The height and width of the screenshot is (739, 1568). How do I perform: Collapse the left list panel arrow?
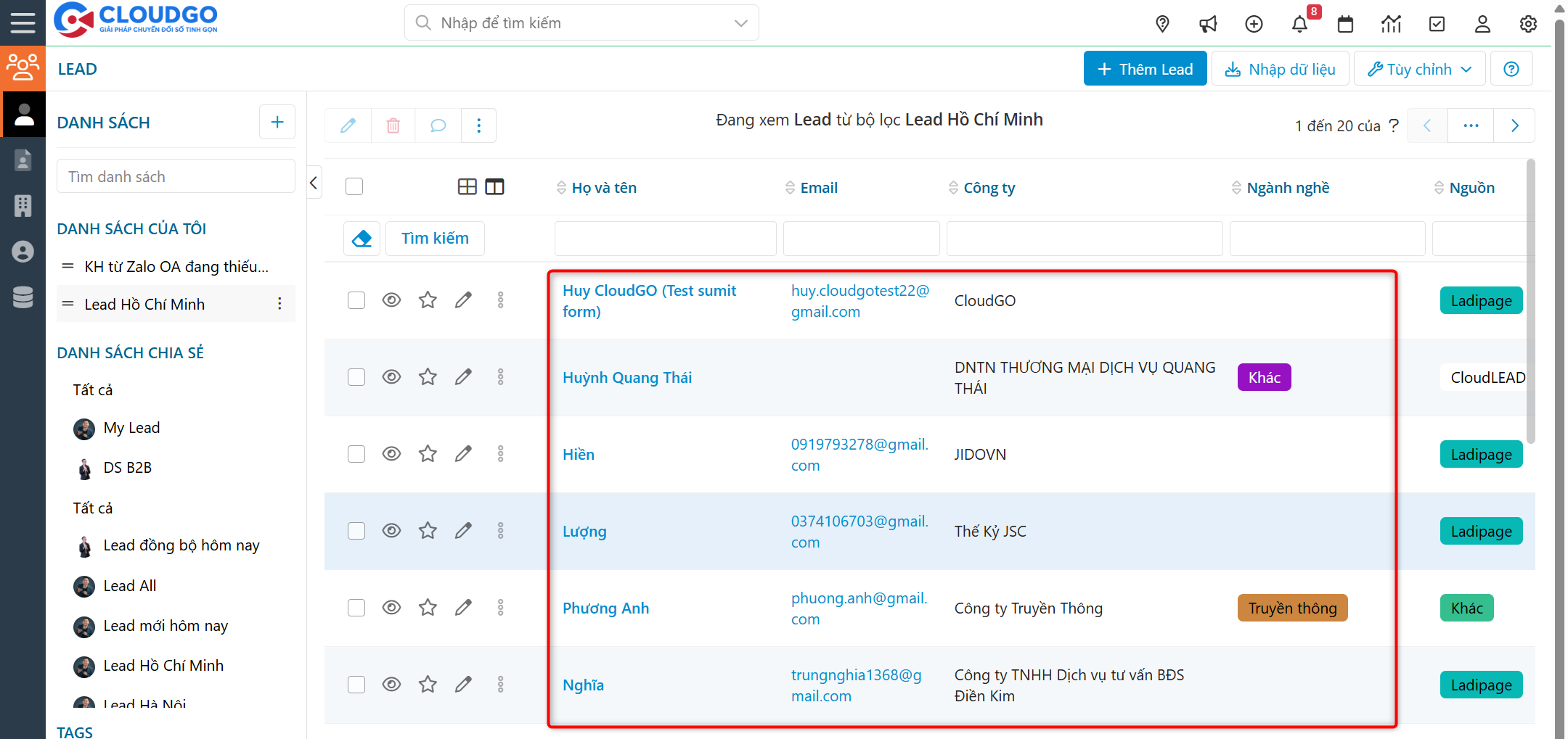point(314,183)
